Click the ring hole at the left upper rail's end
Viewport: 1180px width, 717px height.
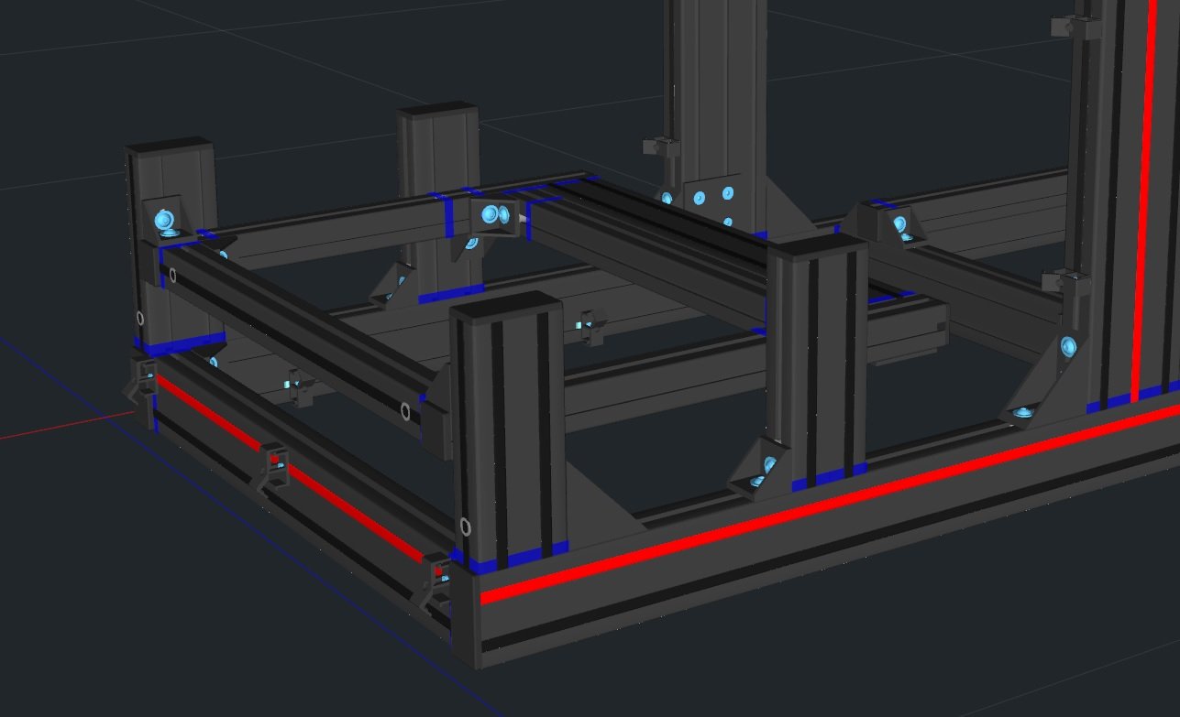click(x=405, y=412)
